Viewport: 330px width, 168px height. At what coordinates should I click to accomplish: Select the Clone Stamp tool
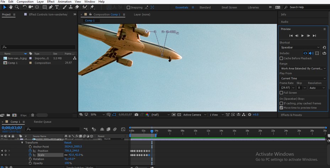[71, 7]
